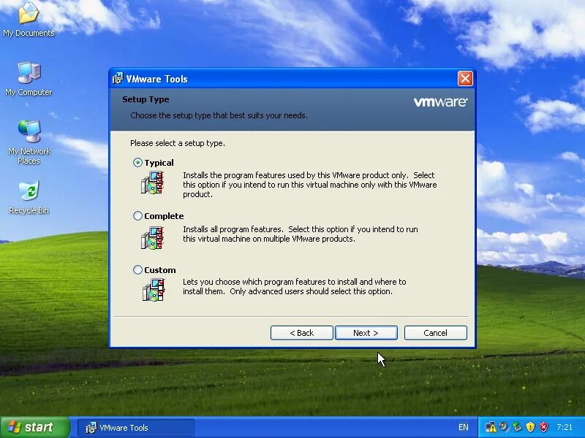The height and width of the screenshot is (438, 585).
Task: Click 'Choose the setup type that best suits your needs.'
Action: click(x=219, y=115)
